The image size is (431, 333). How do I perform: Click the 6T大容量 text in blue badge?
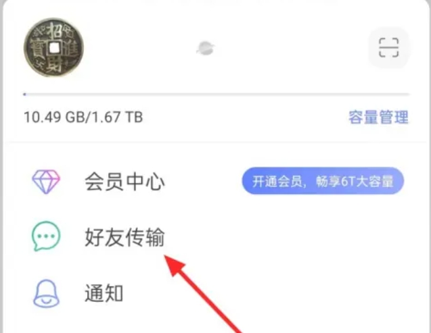[367, 181]
